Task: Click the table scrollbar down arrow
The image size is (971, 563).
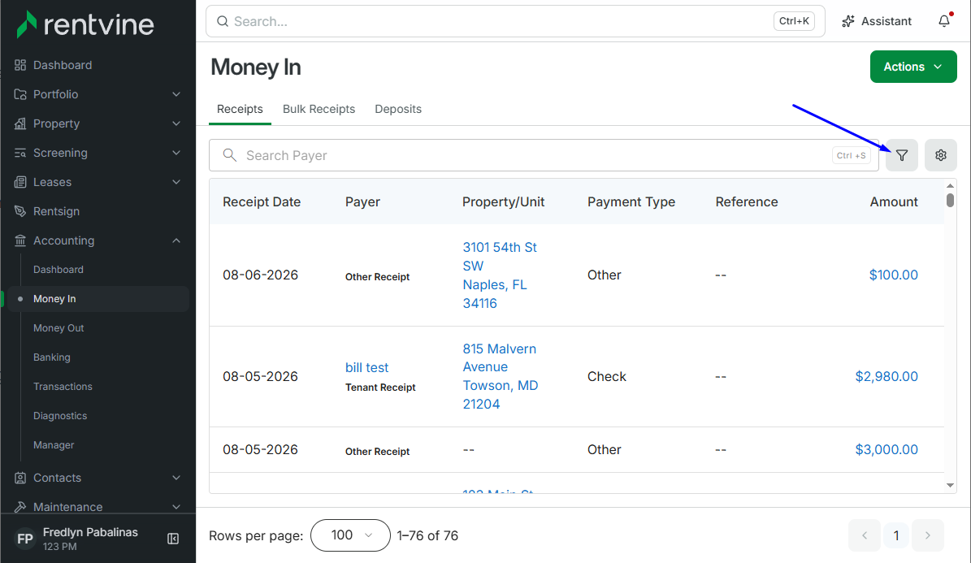Action: [x=950, y=486]
